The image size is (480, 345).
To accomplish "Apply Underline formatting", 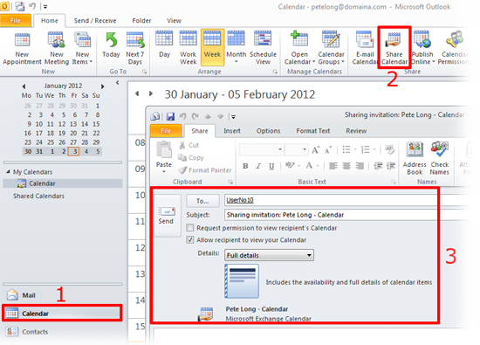I will click(x=271, y=166).
